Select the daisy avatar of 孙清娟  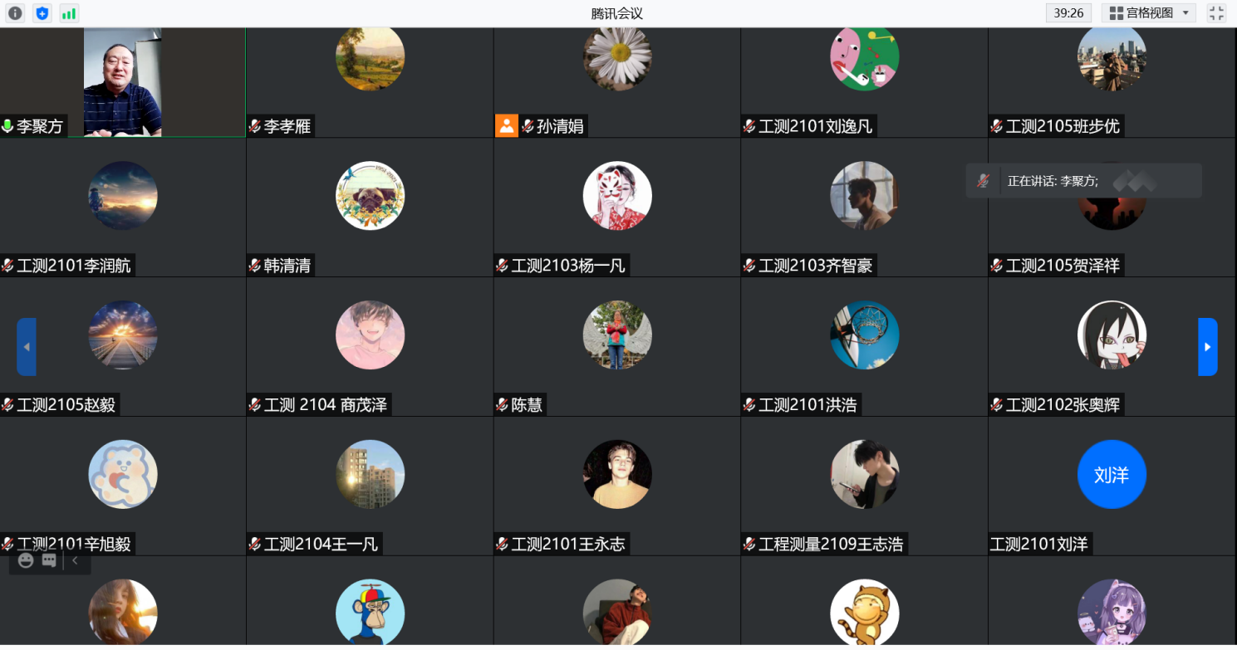coord(617,58)
